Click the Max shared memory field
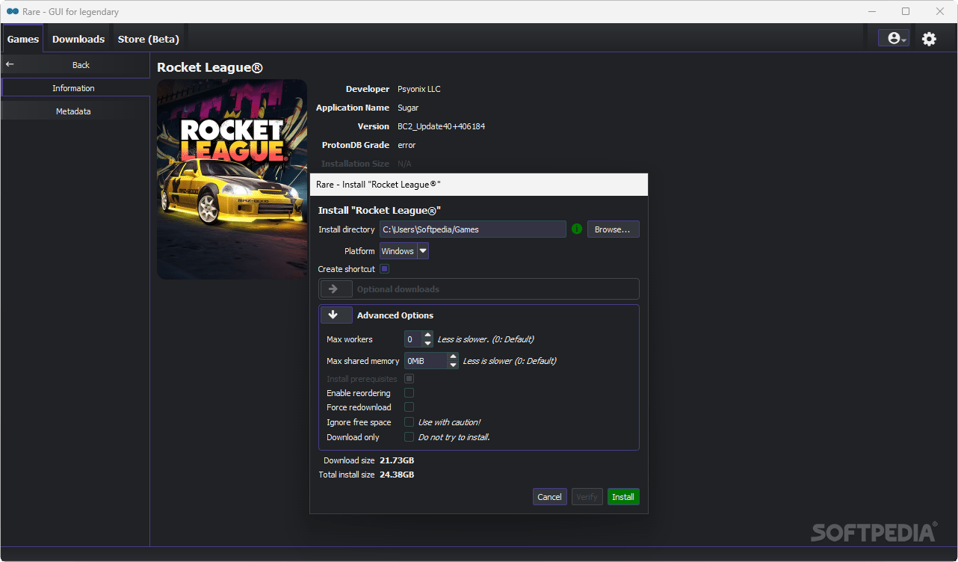The width and height of the screenshot is (958, 562). click(426, 361)
